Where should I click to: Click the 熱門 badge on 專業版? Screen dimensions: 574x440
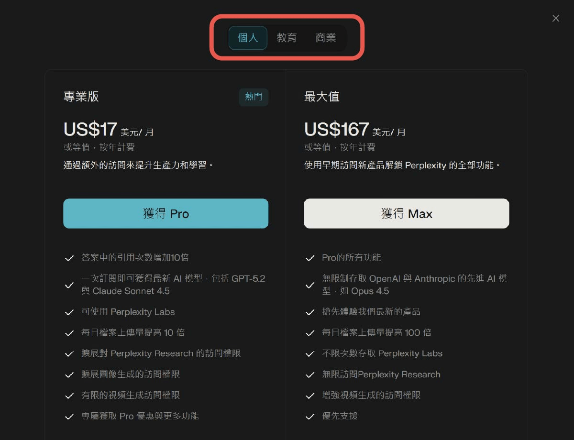click(x=254, y=97)
